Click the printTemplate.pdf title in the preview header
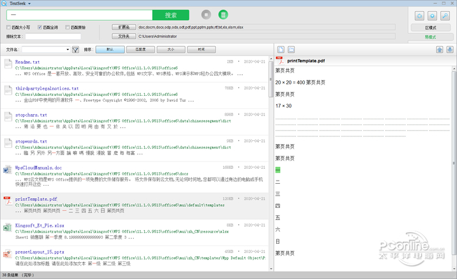457x279 pixels. click(x=306, y=61)
